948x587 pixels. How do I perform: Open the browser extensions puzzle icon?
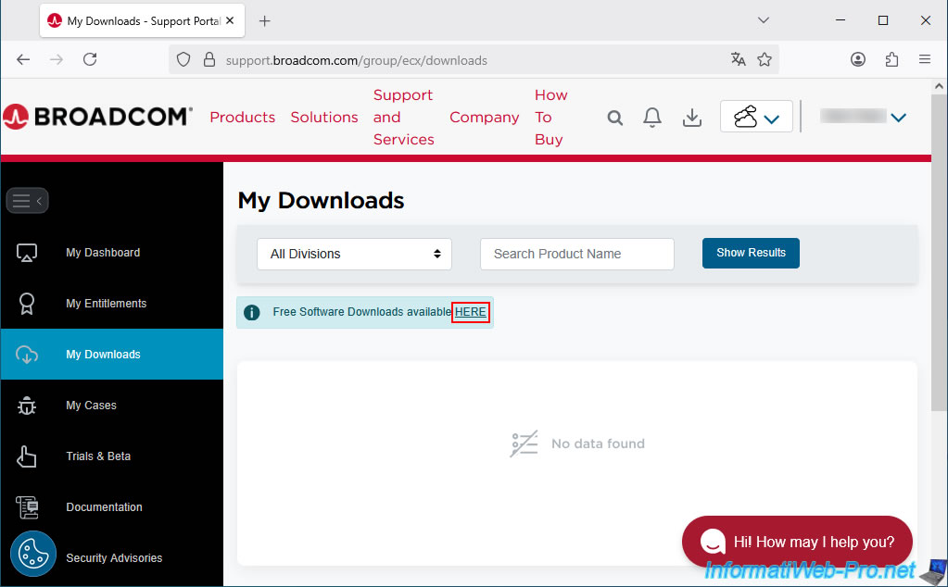point(891,59)
